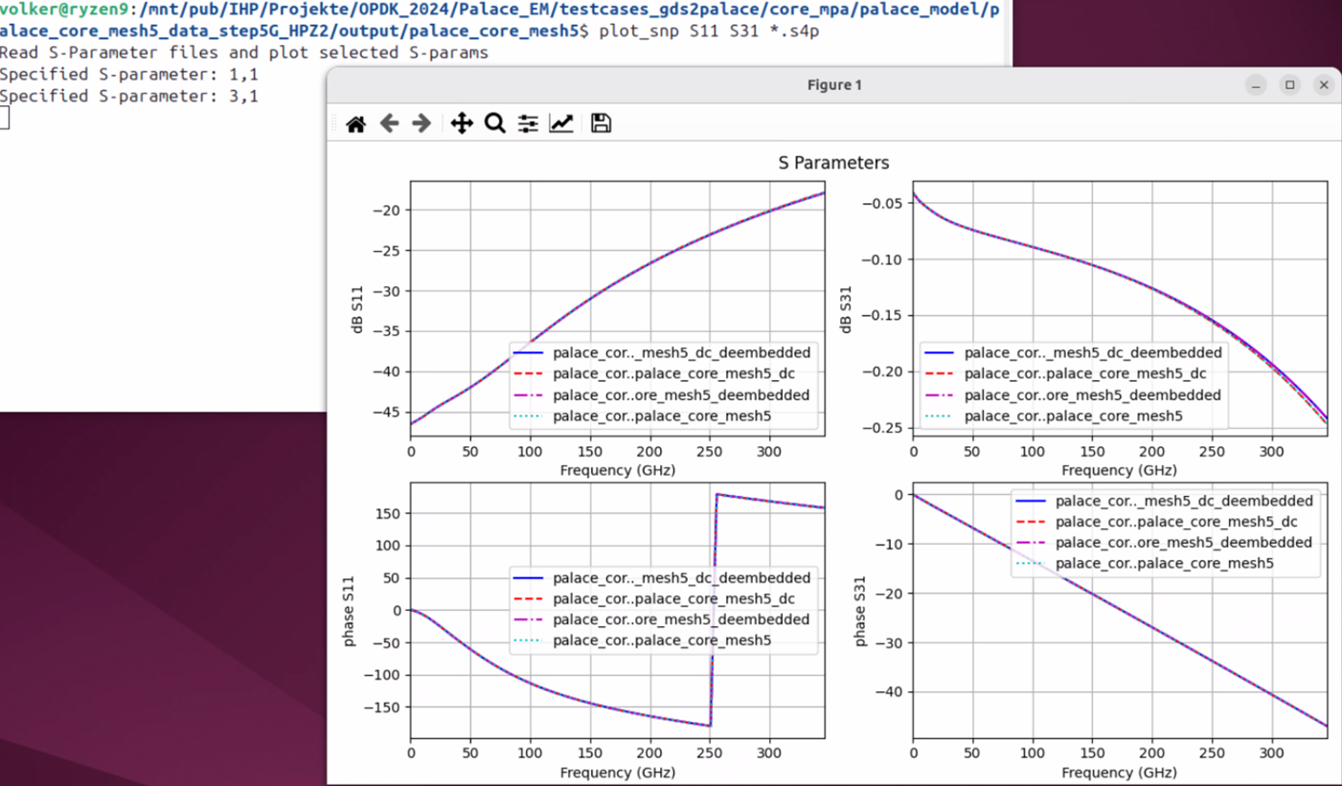Screen dimensions: 1342x786
Task: Click 'Frequency (GHz)' label under phase S11 plot
Action: point(618,772)
